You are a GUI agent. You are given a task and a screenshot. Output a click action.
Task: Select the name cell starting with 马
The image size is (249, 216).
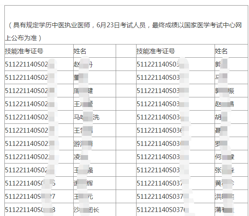coord(86,117)
